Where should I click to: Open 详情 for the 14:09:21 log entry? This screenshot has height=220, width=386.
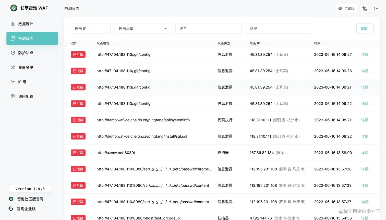pos(365,87)
